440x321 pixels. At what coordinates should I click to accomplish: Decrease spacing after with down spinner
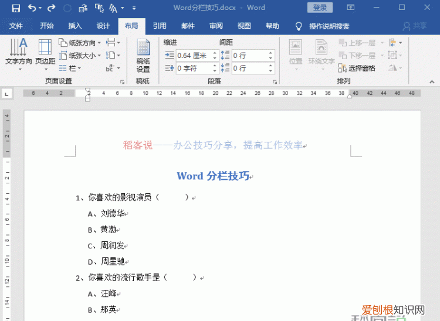point(270,71)
